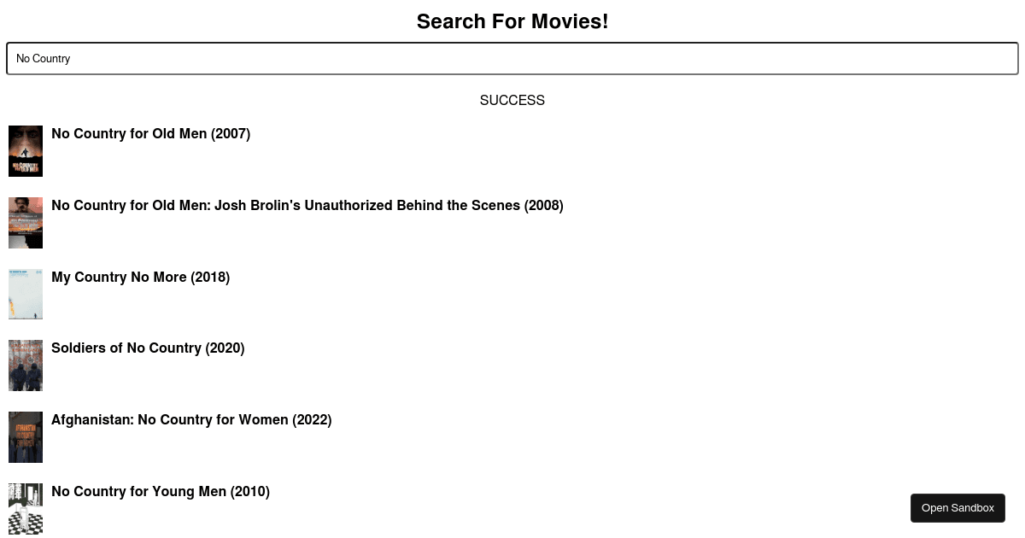Image resolution: width=1025 pixels, height=538 pixels.
Task: Open No Country for Old Men (2007)
Action: click(x=150, y=134)
